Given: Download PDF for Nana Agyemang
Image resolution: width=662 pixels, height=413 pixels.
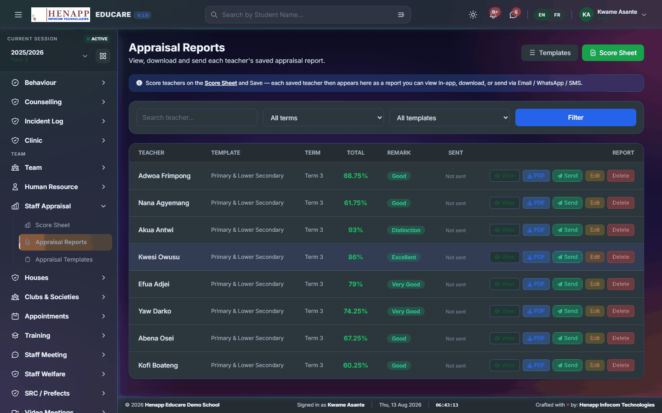Looking at the screenshot, I should tap(536, 203).
